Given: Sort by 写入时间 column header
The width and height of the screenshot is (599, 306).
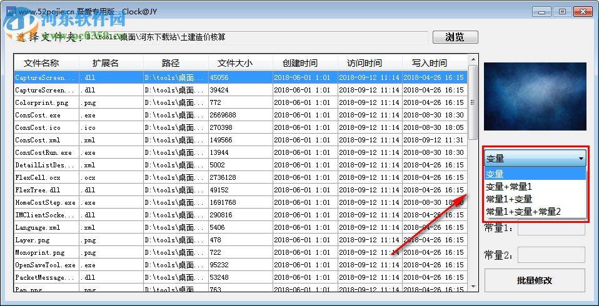Looking at the screenshot, I should (435, 63).
